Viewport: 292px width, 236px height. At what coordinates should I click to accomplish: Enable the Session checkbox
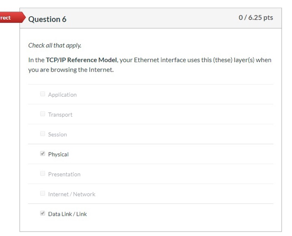(43, 134)
